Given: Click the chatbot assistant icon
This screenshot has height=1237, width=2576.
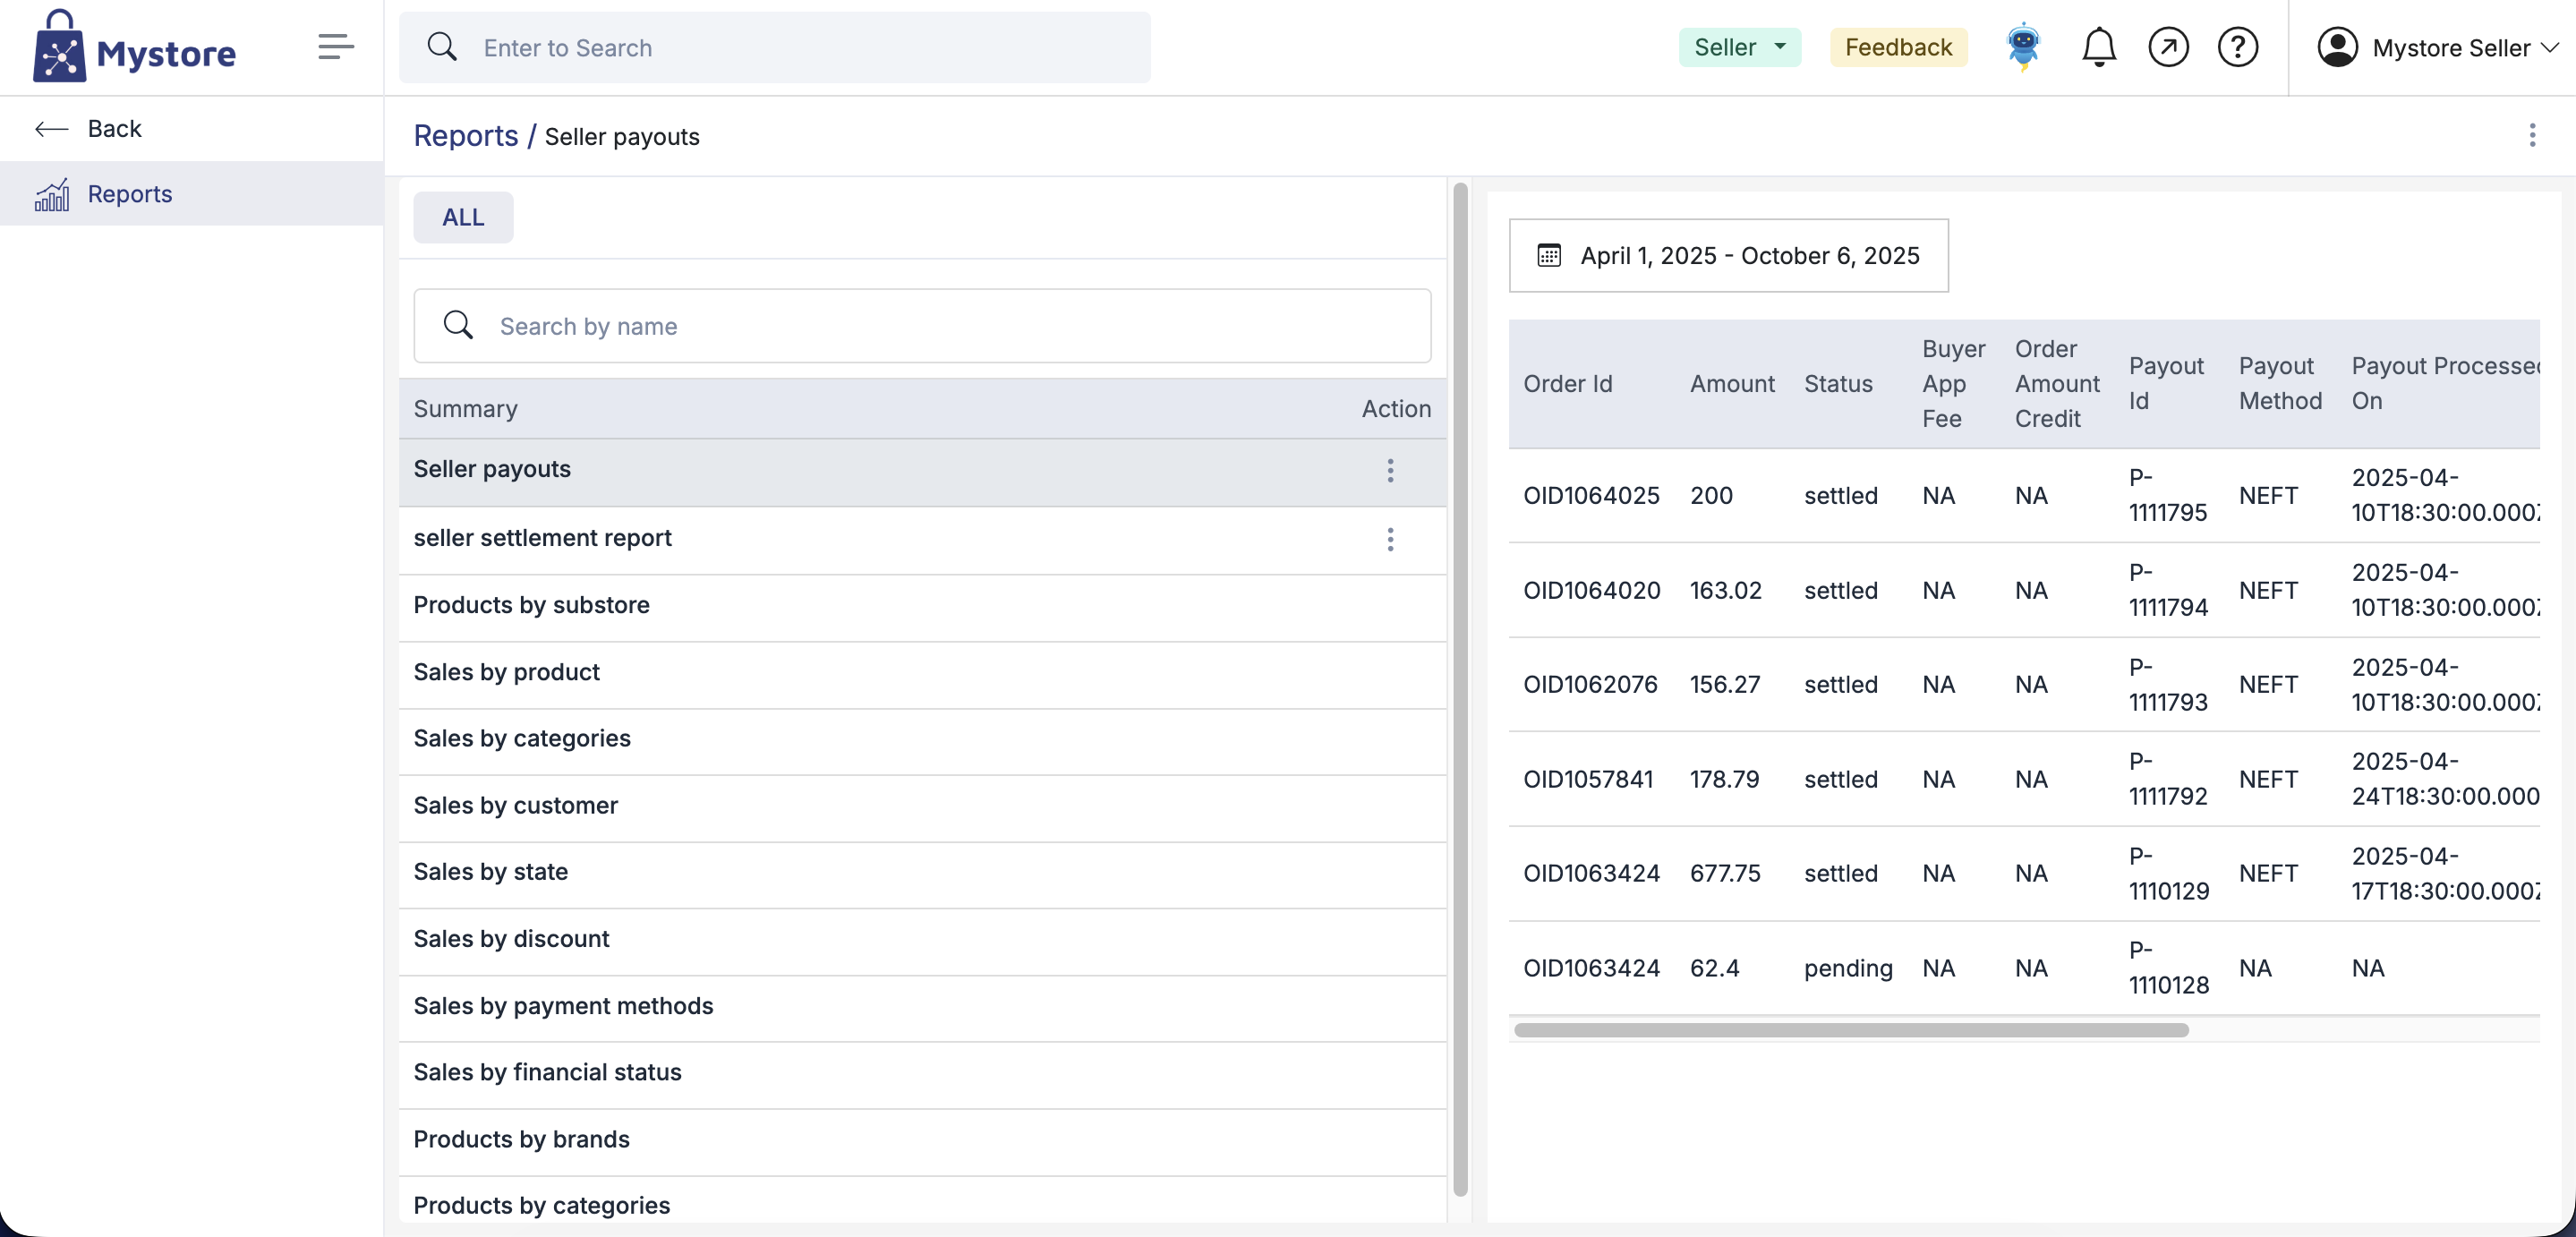Looking at the screenshot, I should pos(2023,47).
